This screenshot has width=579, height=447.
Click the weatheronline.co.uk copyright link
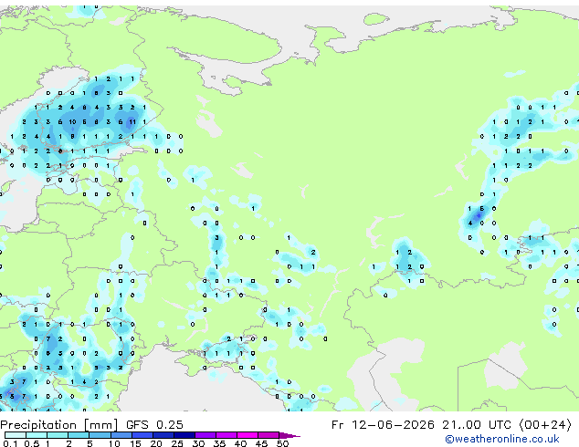coord(502,439)
